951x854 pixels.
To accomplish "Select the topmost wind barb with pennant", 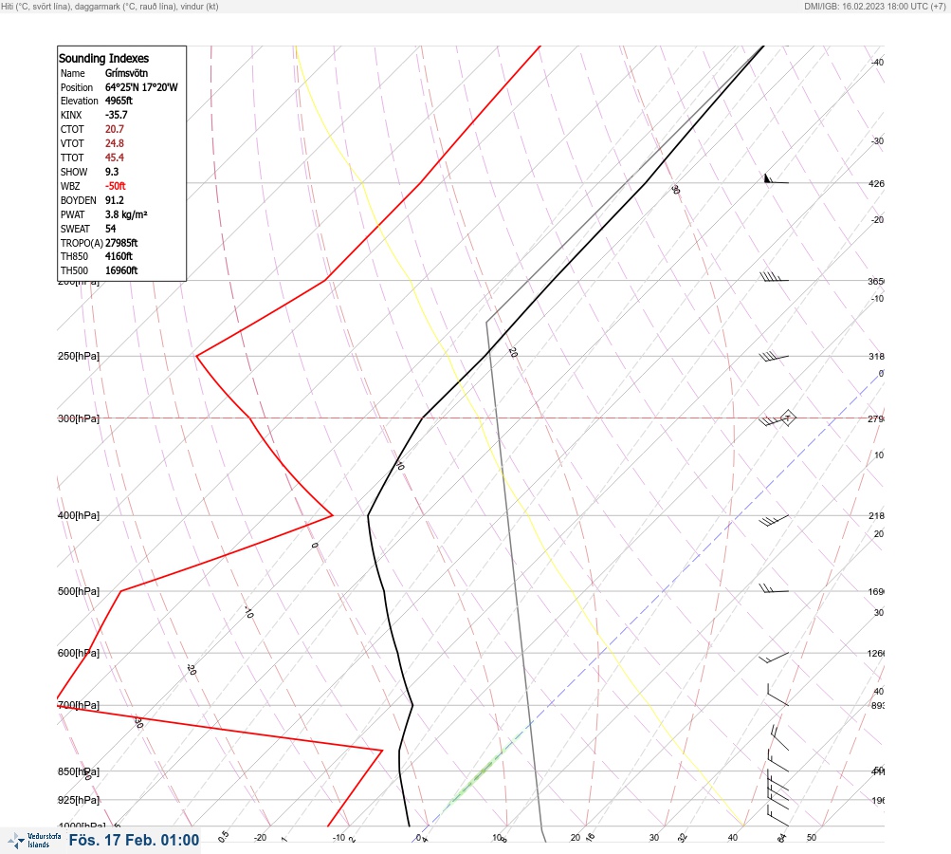I will (776, 179).
